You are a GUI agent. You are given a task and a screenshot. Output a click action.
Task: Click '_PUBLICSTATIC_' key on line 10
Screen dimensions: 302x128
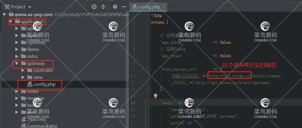(x=185, y=76)
